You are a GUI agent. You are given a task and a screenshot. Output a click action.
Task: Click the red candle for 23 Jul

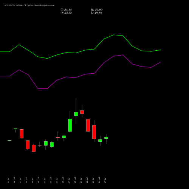tap(94, 132)
